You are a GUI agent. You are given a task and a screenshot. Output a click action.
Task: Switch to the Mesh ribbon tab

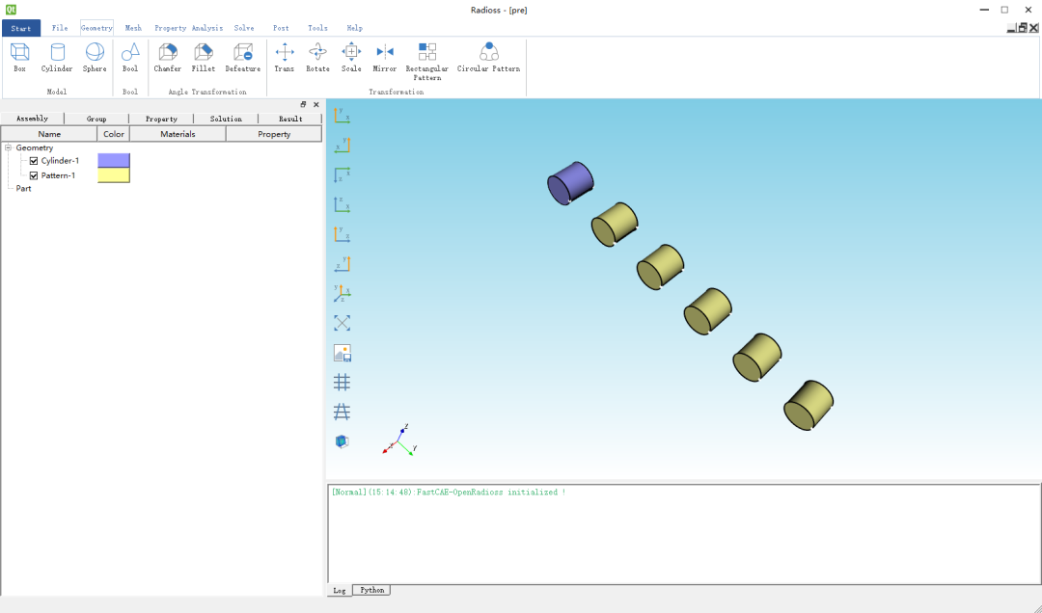click(x=133, y=28)
